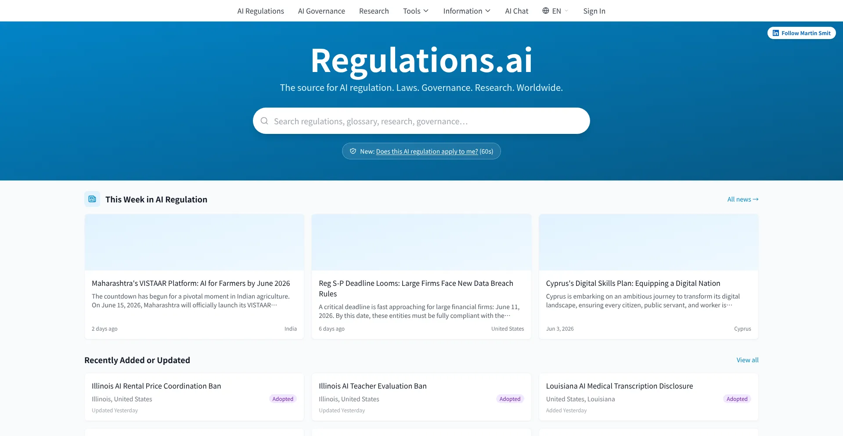843x436 pixels.
Task: Open the All news link
Action: [x=743, y=199]
